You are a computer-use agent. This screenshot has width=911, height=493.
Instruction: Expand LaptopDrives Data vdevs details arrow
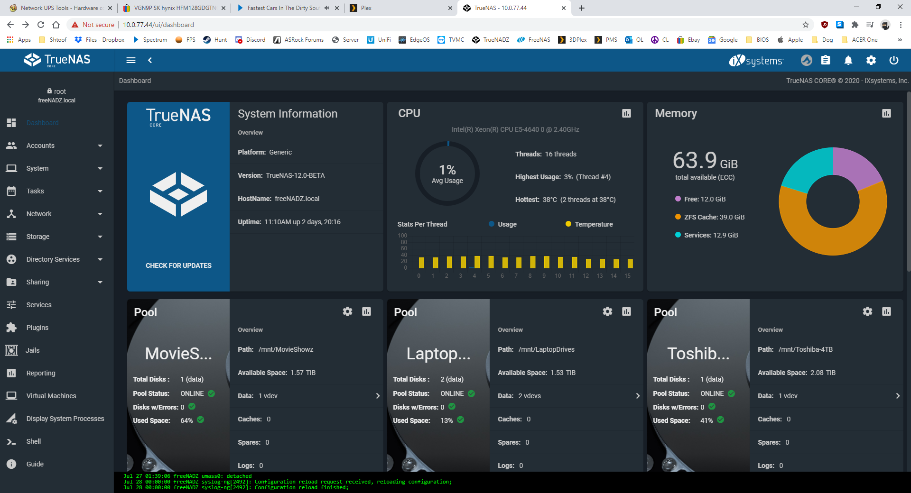click(638, 396)
